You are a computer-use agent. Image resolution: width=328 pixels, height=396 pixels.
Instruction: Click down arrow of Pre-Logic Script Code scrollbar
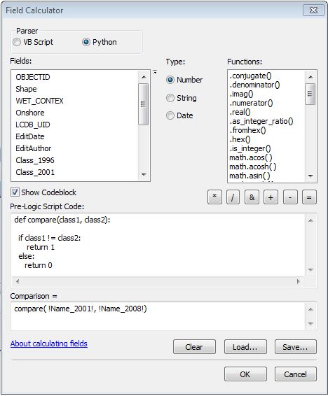click(x=310, y=270)
